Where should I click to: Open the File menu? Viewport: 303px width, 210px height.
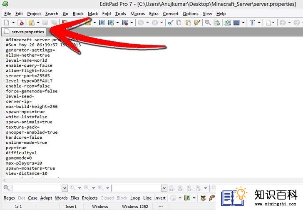7,14
